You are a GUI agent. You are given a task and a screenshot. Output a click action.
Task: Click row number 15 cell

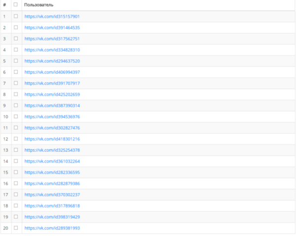[5, 172]
